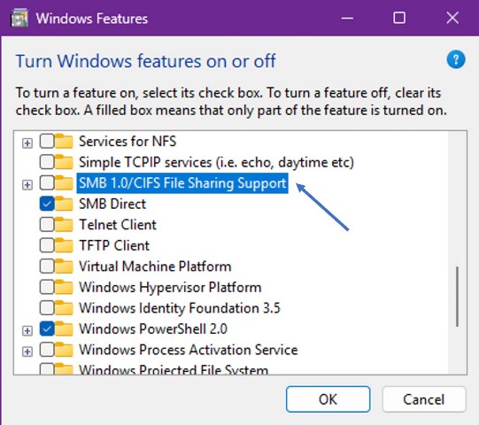The image size is (479, 425).
Task: Select Simple TCPIP services list item
Action: (216, 162)
